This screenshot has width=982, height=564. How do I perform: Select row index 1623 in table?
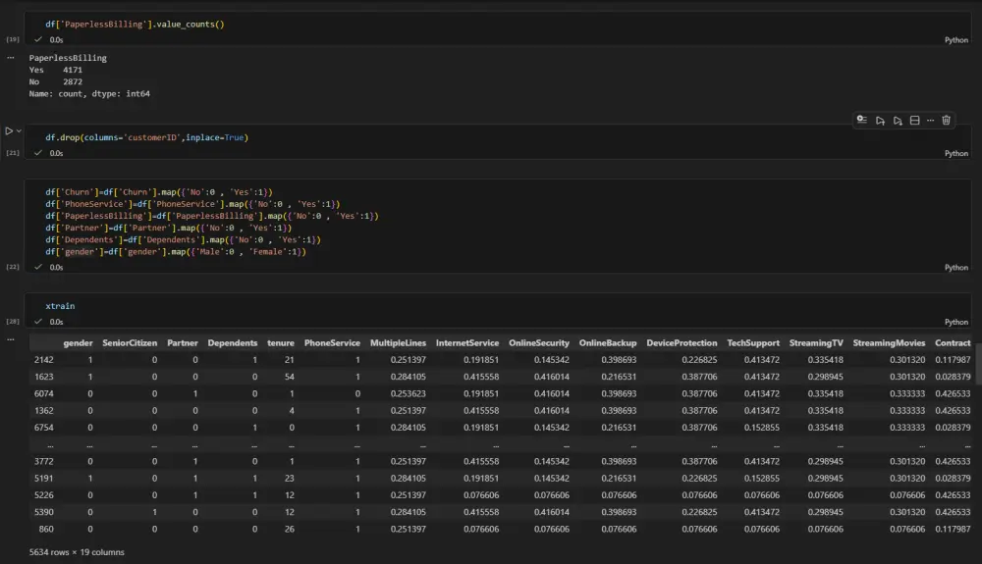pyautogui.click(x=44, y=377)
